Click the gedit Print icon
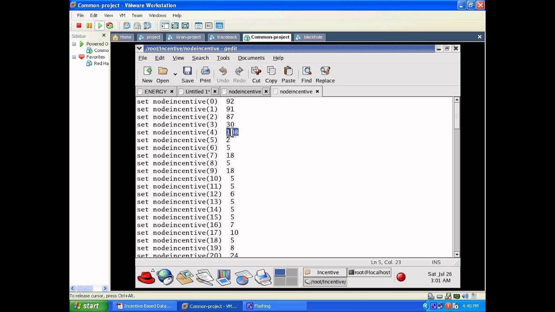Screen dimensions: 555x312 coord(206,71)
